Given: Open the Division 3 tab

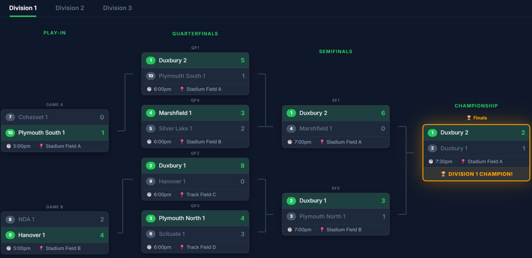Looking at the screenshot, I should coord(117,8).
